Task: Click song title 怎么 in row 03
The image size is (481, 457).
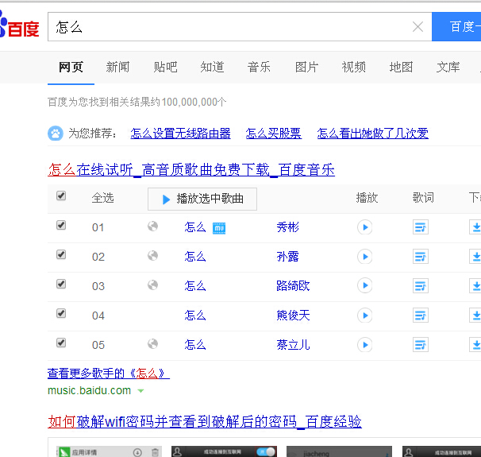Action: [195, 286]
